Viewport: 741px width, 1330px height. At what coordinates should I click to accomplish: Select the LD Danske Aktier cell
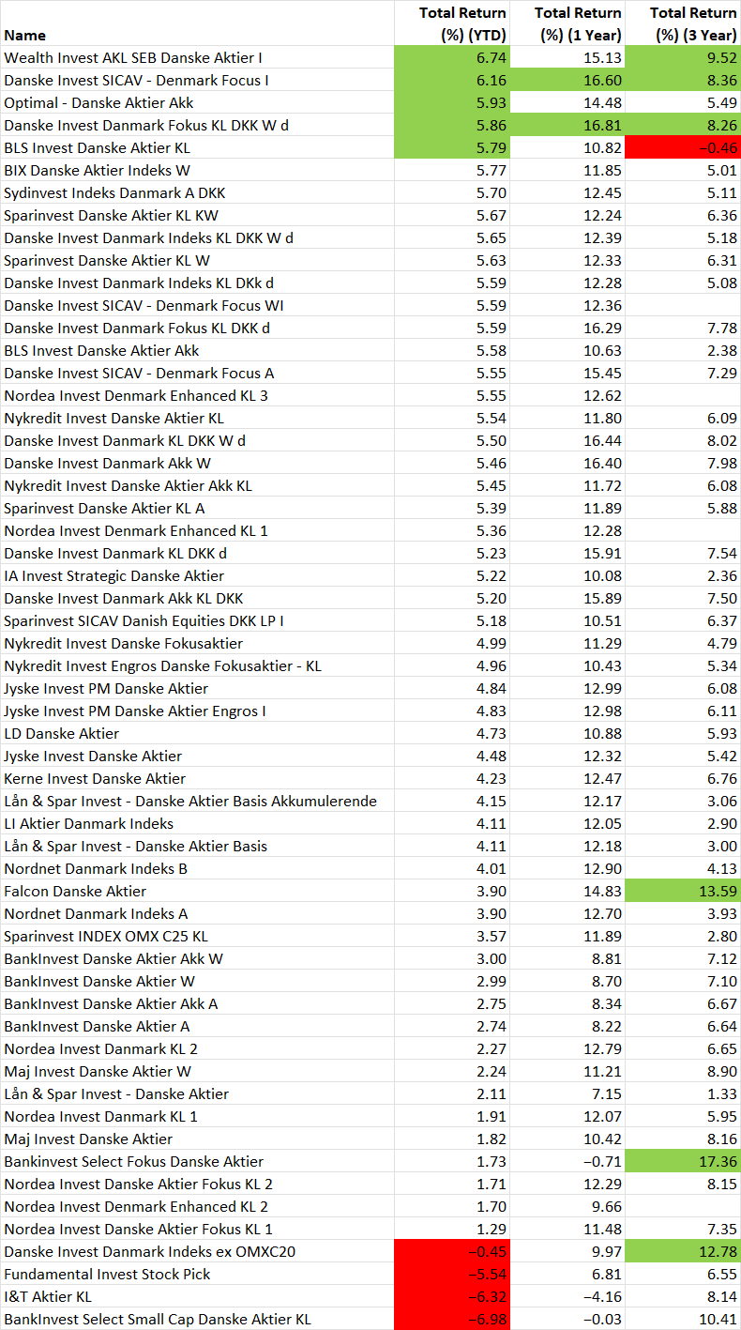pyautogui.click(x=198, y=733)
